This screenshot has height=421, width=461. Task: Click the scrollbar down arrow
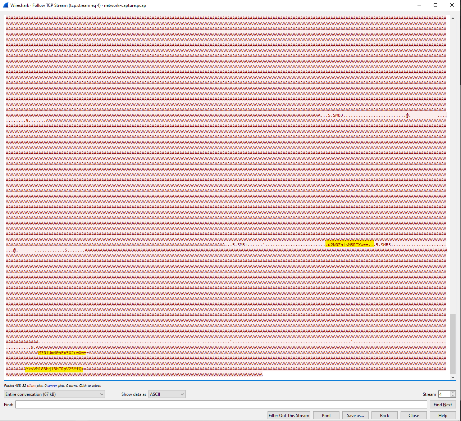point(453,377)
